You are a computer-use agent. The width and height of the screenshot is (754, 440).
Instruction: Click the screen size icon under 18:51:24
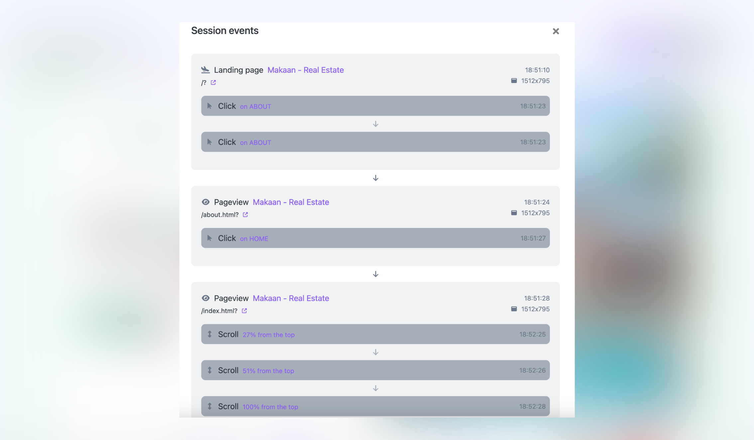514,213
